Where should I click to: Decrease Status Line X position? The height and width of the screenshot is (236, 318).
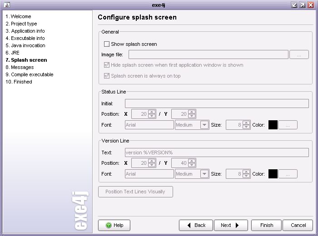pos(152,116)
